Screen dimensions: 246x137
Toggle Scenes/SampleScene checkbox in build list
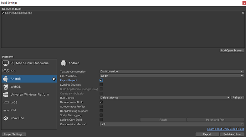tap(3, 13)
